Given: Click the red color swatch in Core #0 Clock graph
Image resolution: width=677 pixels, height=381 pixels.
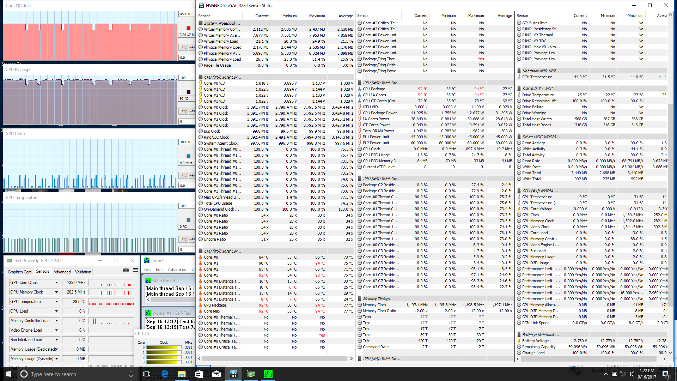Looking at the screenshot, I should click(x=188, y=28).
